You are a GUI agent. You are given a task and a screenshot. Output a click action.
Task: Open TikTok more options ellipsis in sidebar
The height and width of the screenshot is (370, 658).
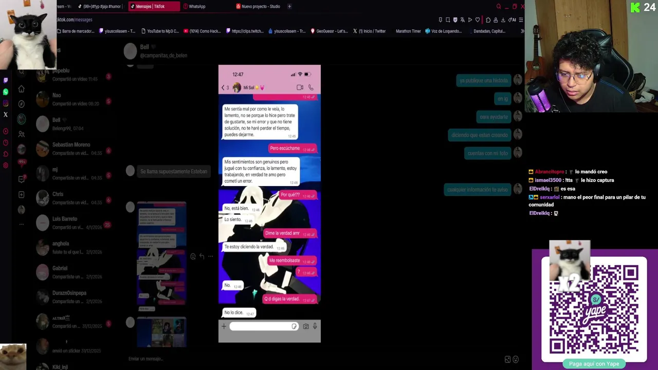[21, 224]
